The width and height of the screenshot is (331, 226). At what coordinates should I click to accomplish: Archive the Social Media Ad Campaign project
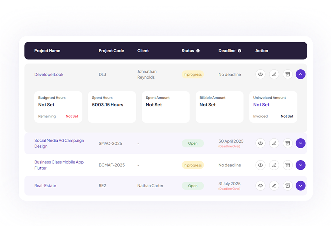(x=287, y=143)
